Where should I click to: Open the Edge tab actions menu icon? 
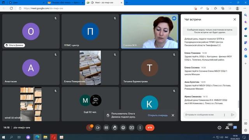coord(4,3)
